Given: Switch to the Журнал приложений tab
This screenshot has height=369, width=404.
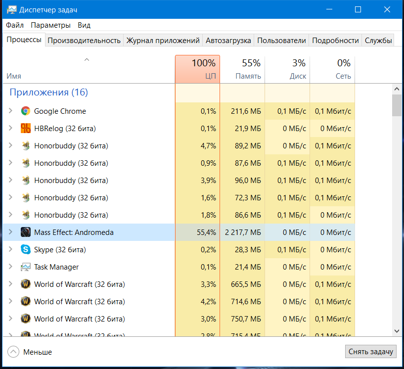Looking at the screenshot, I should pos(163,41).
